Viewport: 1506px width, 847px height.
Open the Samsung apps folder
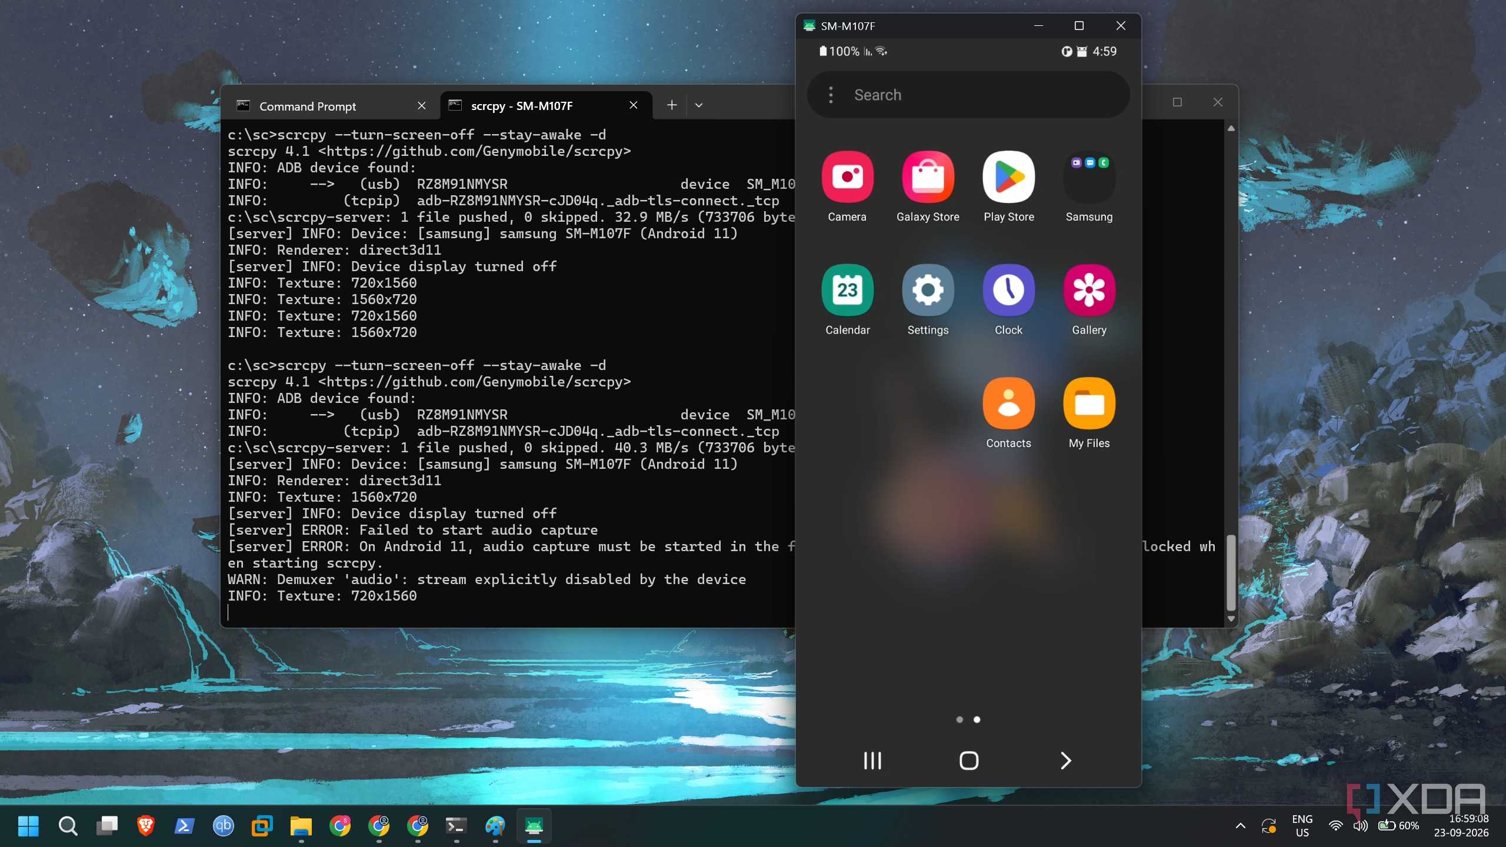[1089, 177]
